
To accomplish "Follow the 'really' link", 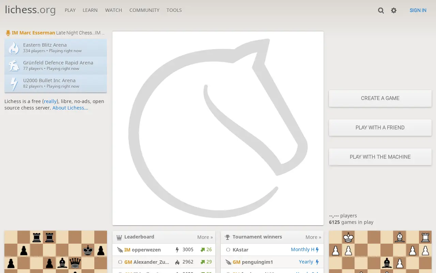I will tap(50, 101).
